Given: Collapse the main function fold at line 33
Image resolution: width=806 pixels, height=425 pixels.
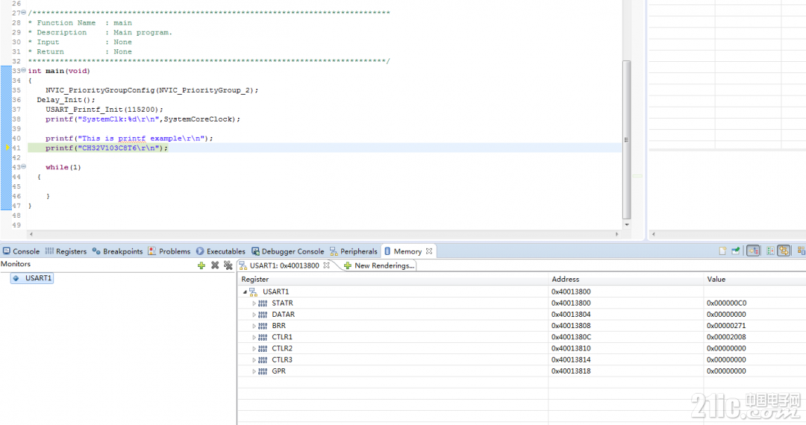Looking at the screenshot, I should point(24,70).
